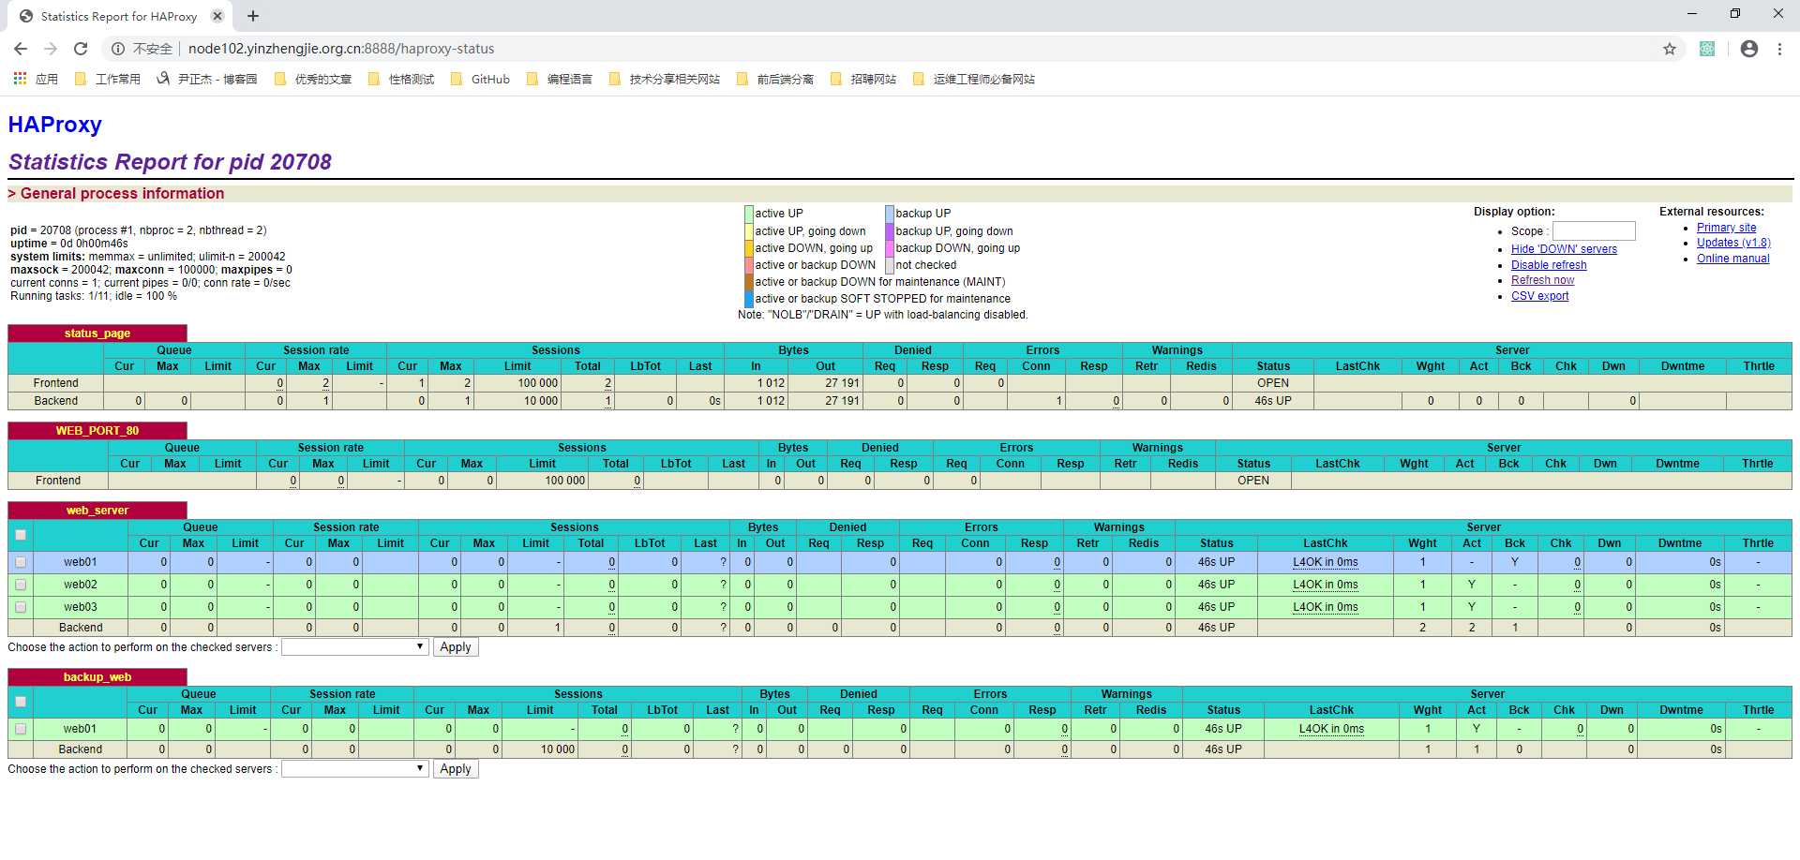Viewport: 1800px width, 860px height.
Task: Click web02 row name in web_server
Action: pos(81,585)
